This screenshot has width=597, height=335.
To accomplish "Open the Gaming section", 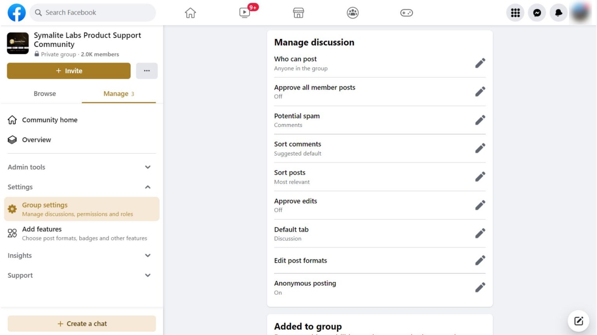I will tap(406, 12).
